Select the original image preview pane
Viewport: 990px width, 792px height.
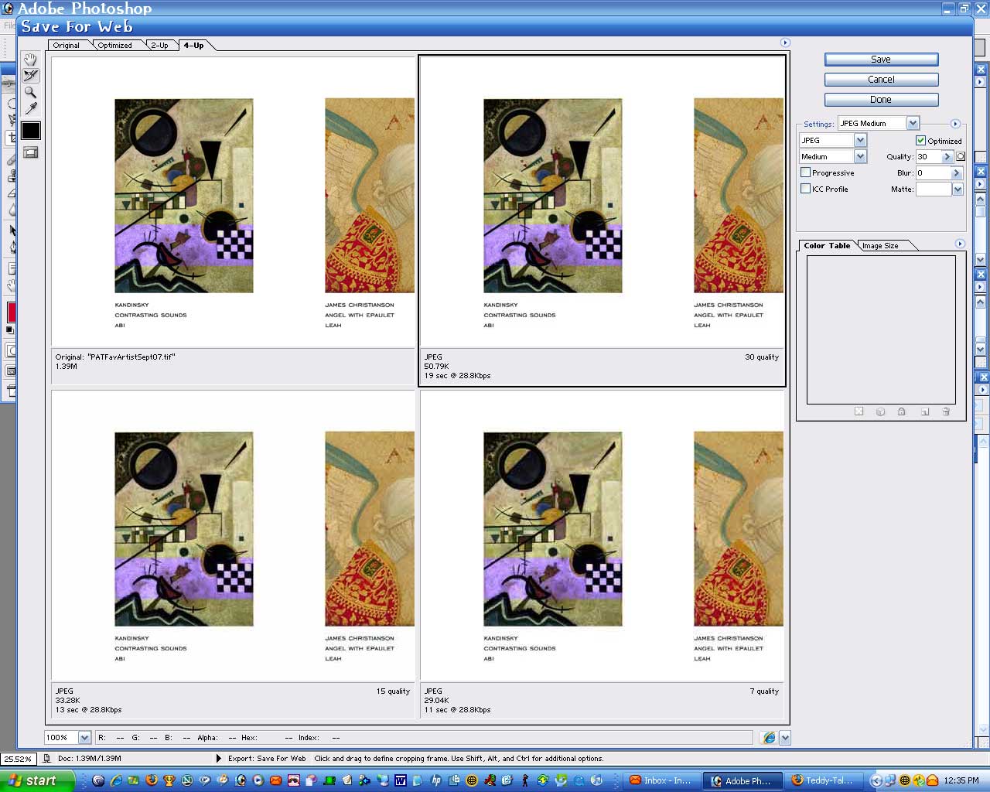[233, 202]
